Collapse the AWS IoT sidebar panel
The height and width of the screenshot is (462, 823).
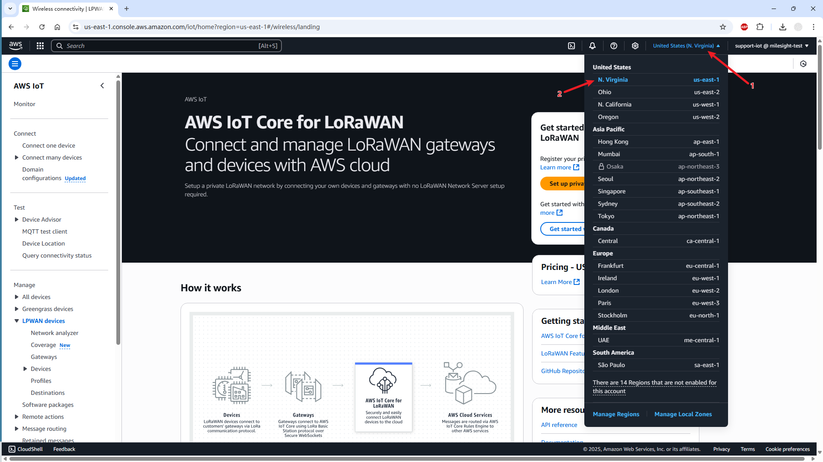pos(102,86)
